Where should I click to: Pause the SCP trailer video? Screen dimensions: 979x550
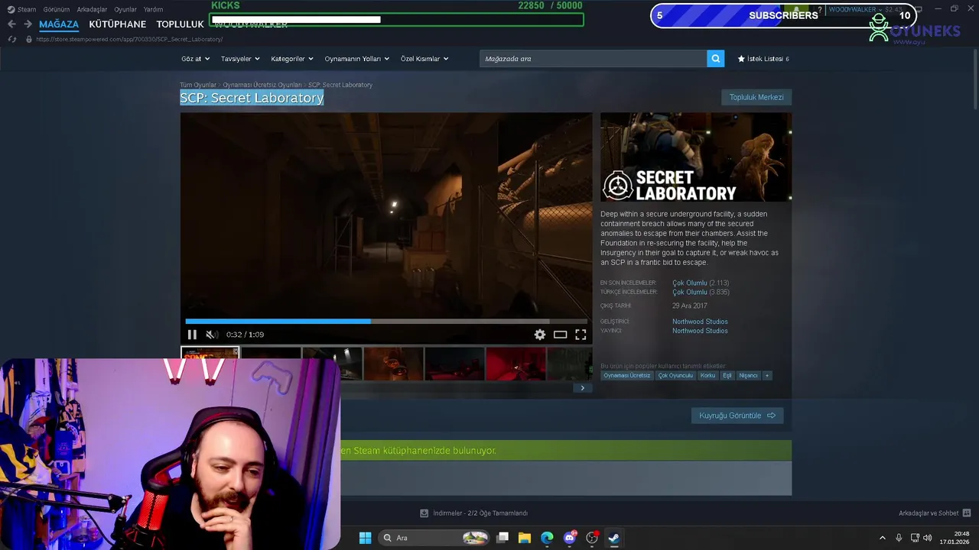tap(192, 335)
